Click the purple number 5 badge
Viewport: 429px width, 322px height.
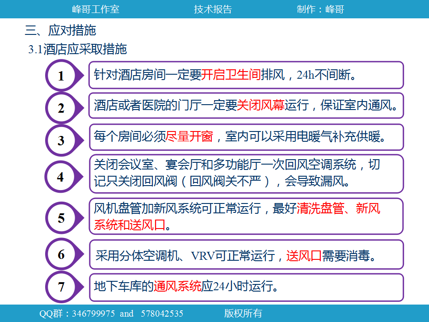64,218
